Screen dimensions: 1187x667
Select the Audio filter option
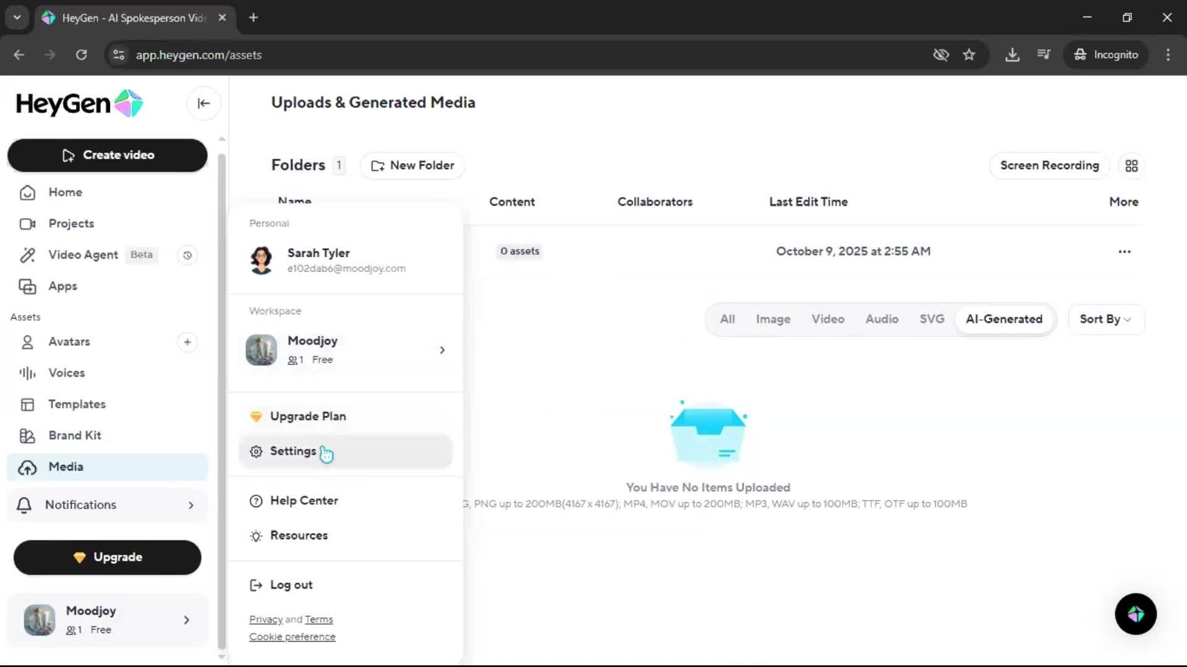(881, 319)
